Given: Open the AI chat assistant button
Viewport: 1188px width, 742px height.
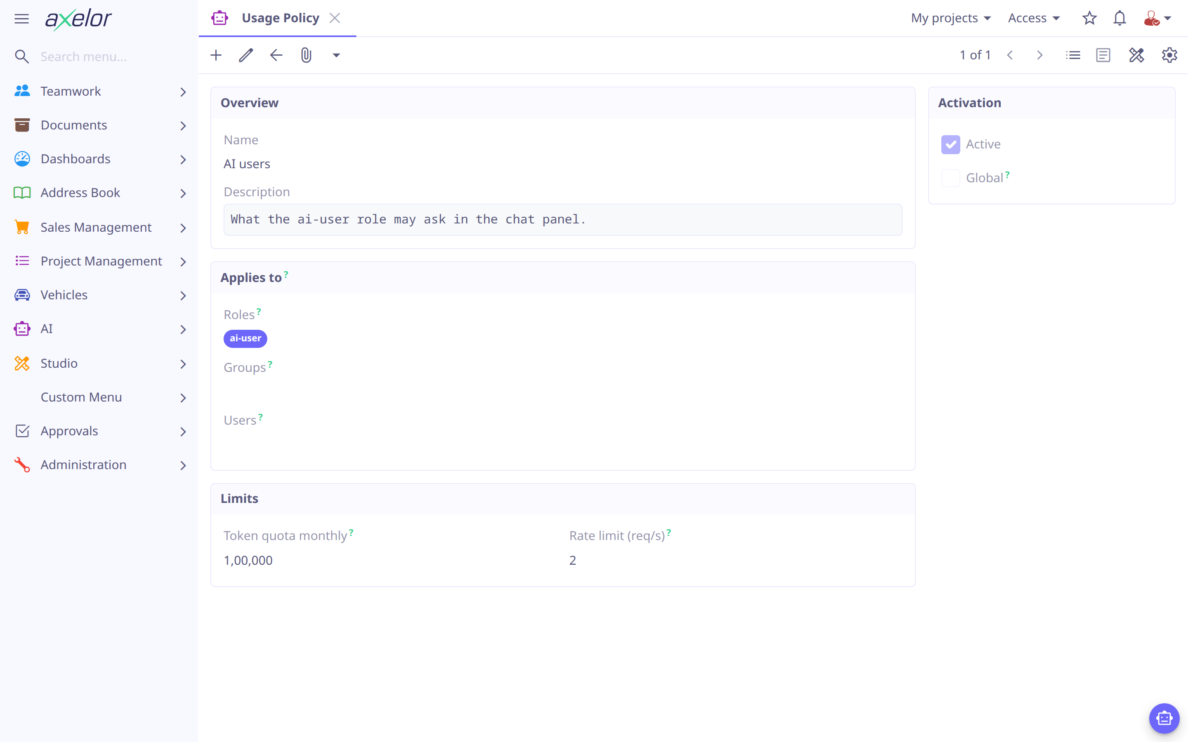Looking at the screenshot, I should (x=1164, y=719).
